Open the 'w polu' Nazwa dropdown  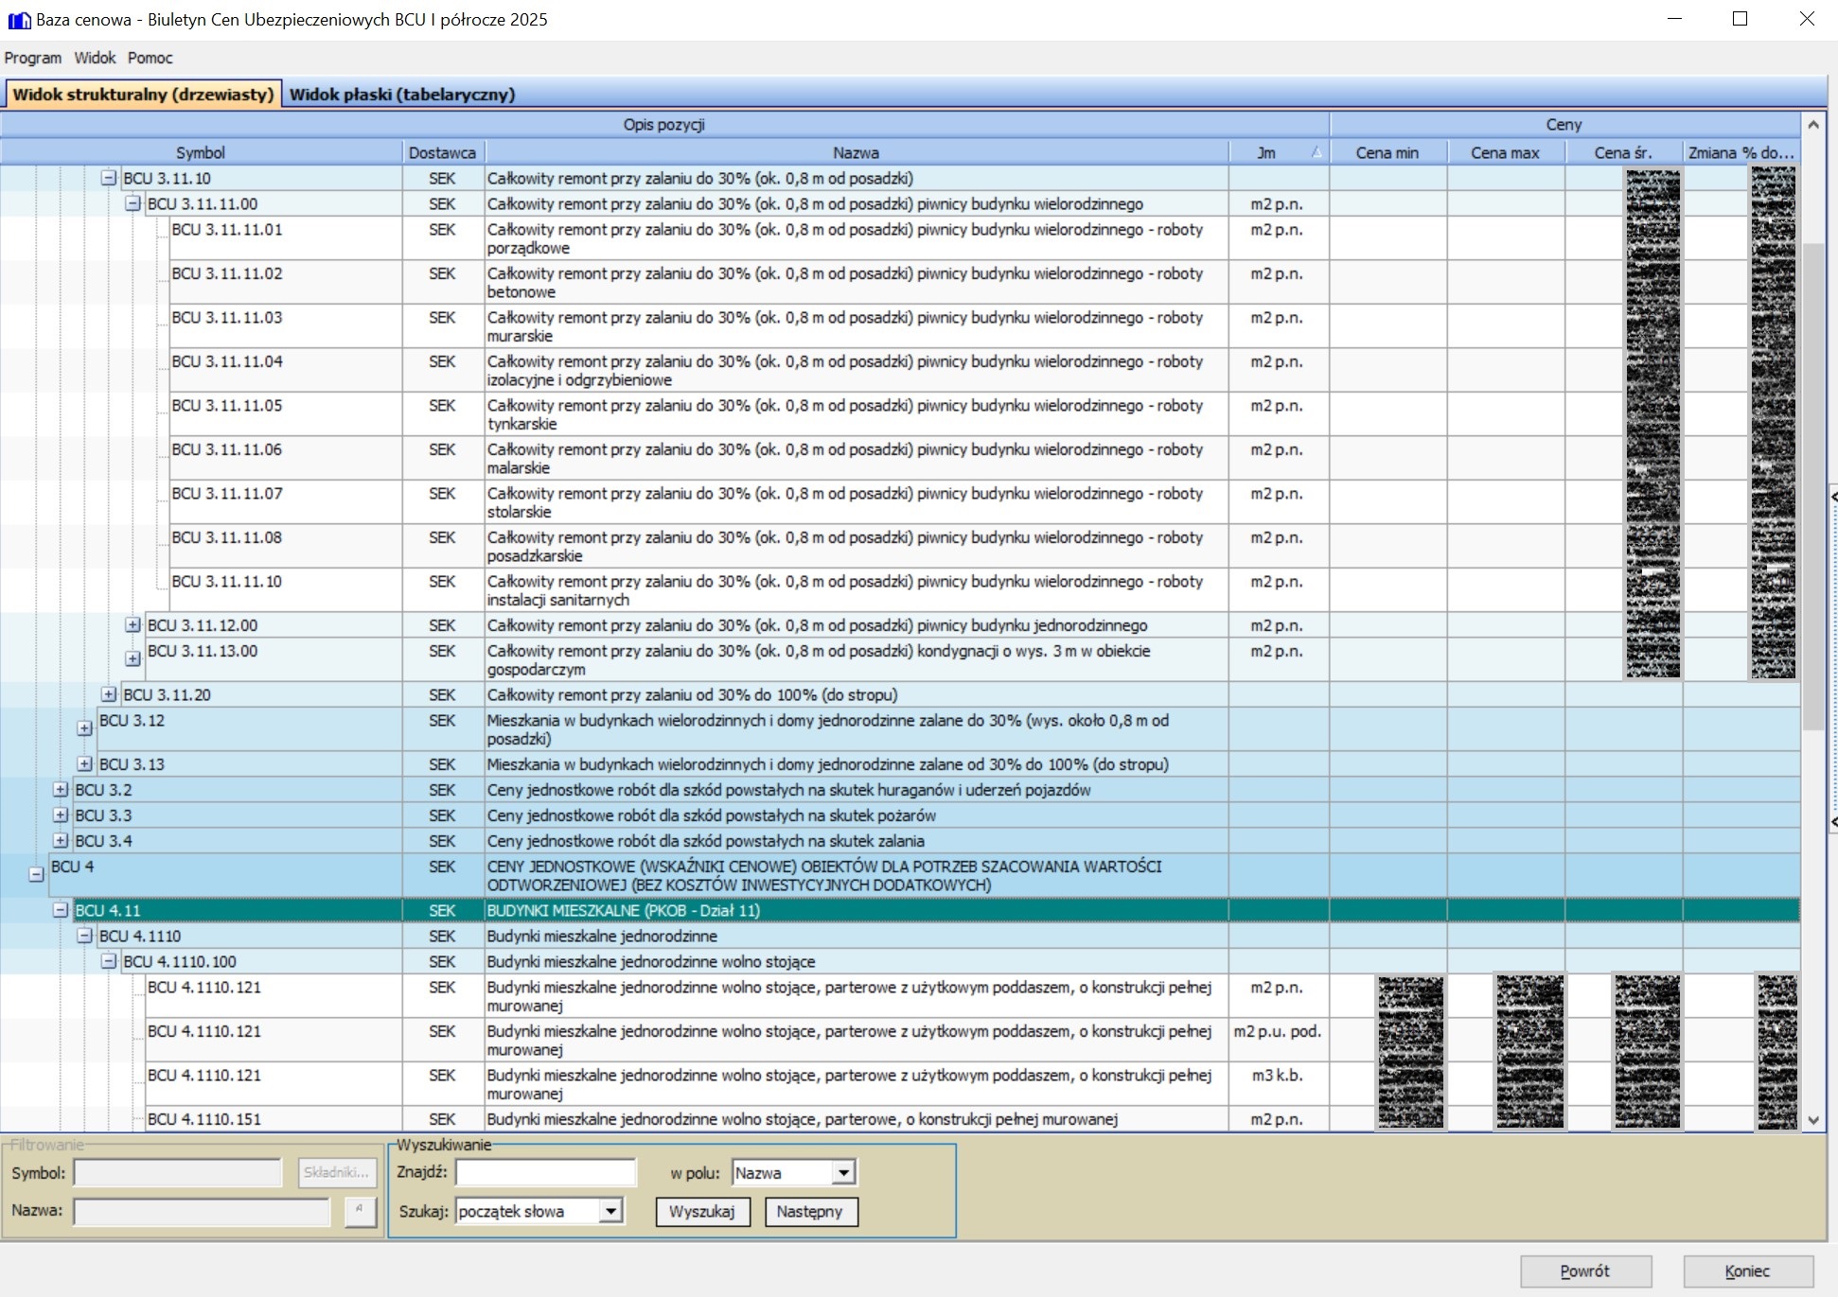842,1173
